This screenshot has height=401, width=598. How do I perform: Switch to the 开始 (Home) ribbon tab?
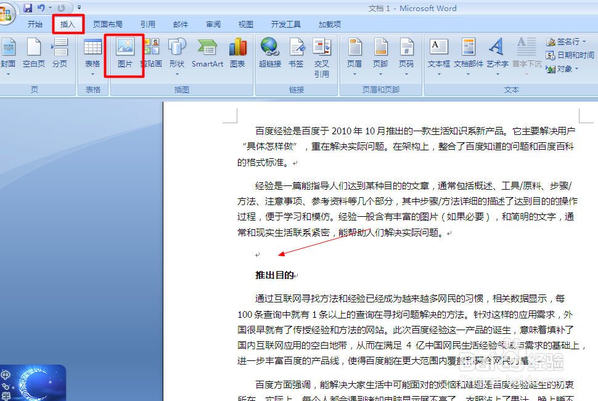35,24
